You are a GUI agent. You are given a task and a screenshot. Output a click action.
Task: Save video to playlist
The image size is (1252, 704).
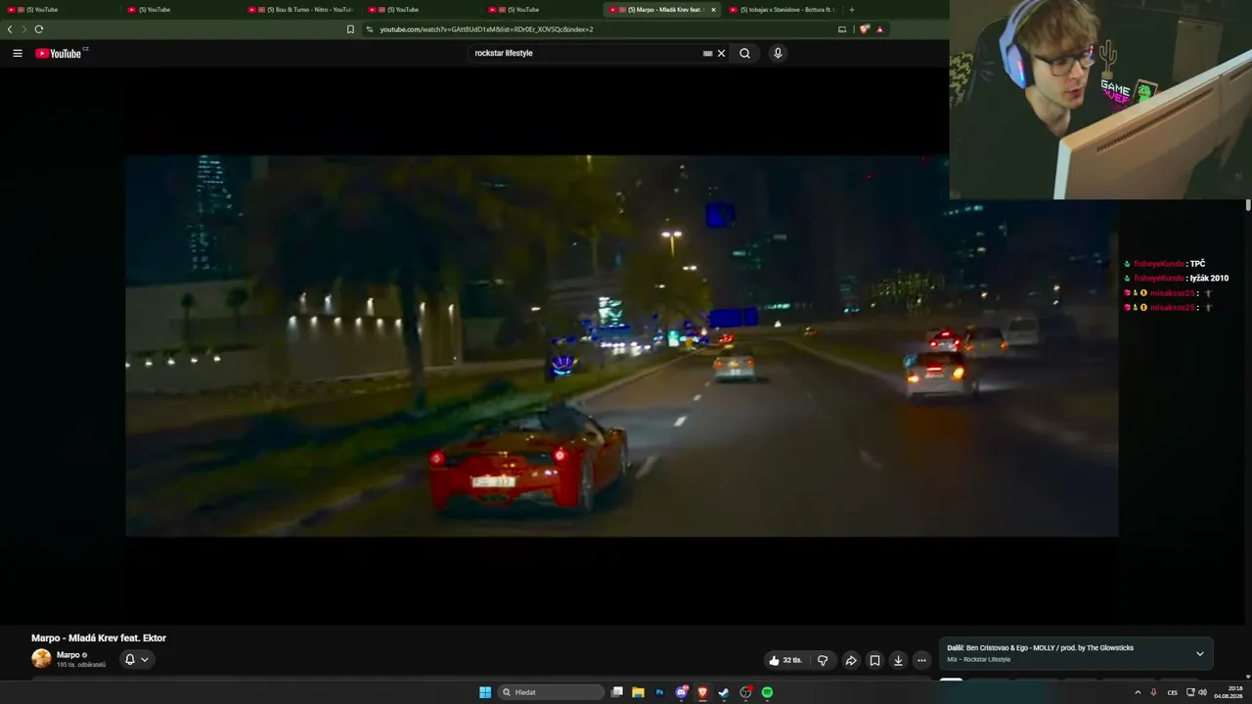874,660
